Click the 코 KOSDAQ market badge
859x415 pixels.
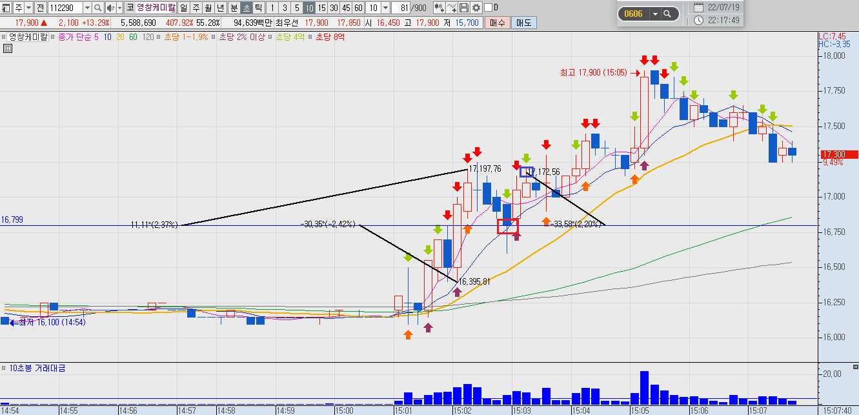(130, 8)
